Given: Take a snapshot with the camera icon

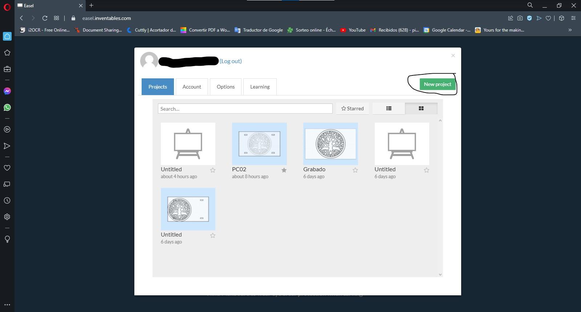Looking at the screenshot, I should pos(520,18).
